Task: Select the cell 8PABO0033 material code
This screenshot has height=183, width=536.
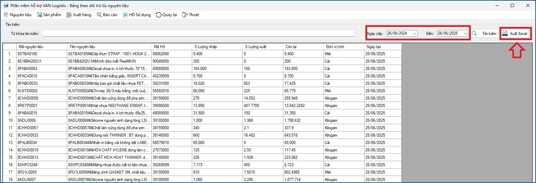Action: (x=42, y=83)
